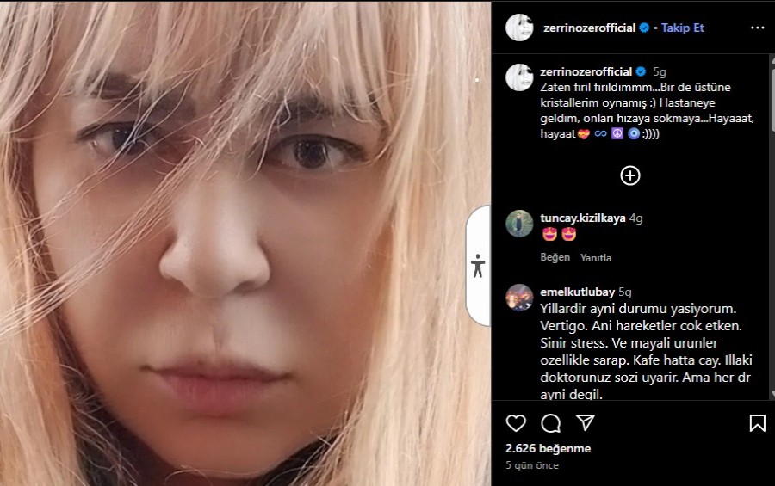Open comments with the speech bubble icon
This screenshot has height=486, width=775.
tap(550, 423)
